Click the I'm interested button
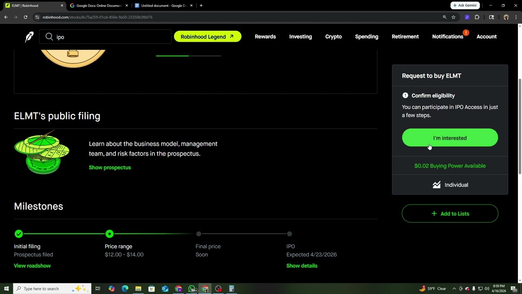Screen dimensions: 522x294 [450, 138]
